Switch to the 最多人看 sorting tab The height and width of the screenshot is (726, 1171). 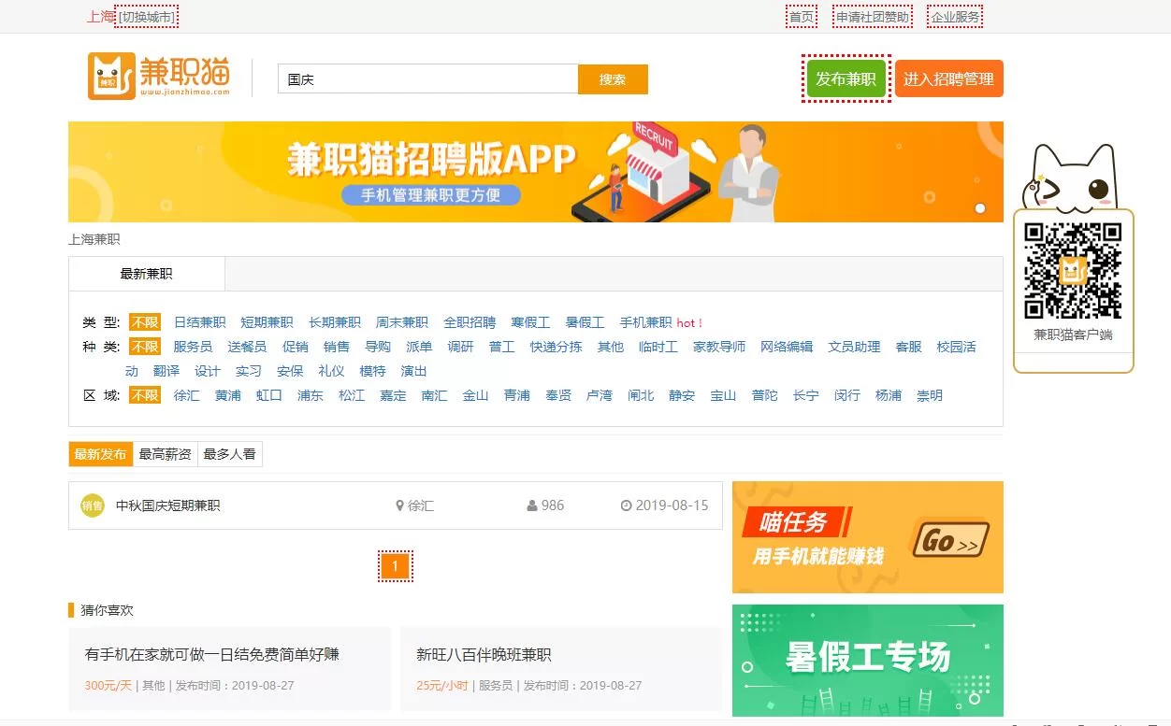229,454
